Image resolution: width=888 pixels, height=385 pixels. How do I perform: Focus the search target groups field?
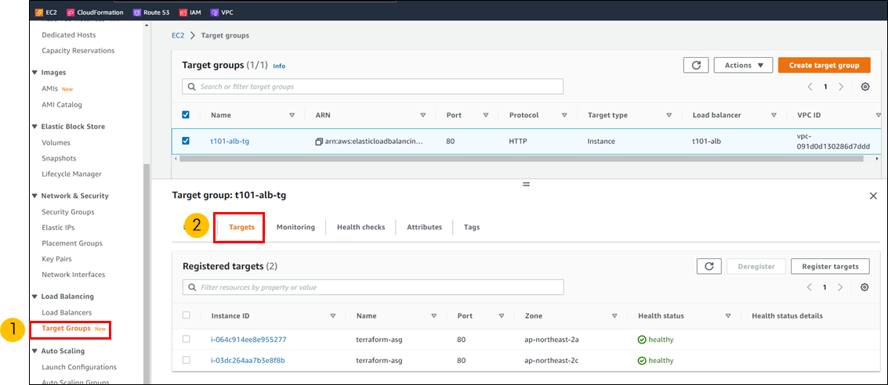[372, 87]
